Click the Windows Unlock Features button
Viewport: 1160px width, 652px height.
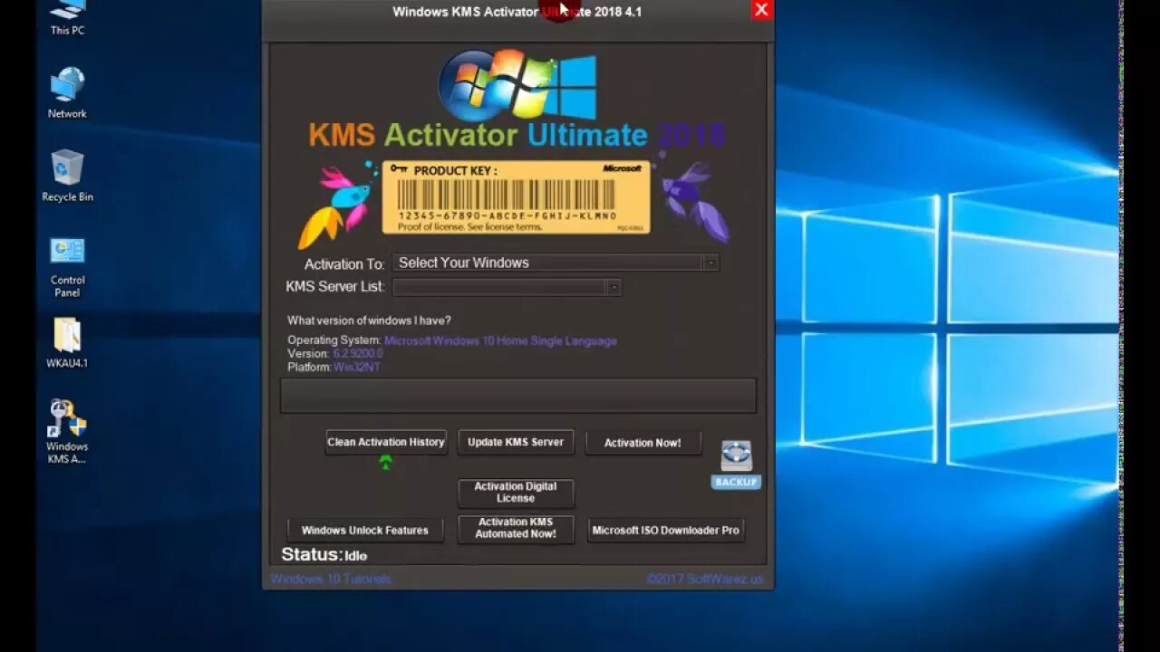click(x=365, y=531)
